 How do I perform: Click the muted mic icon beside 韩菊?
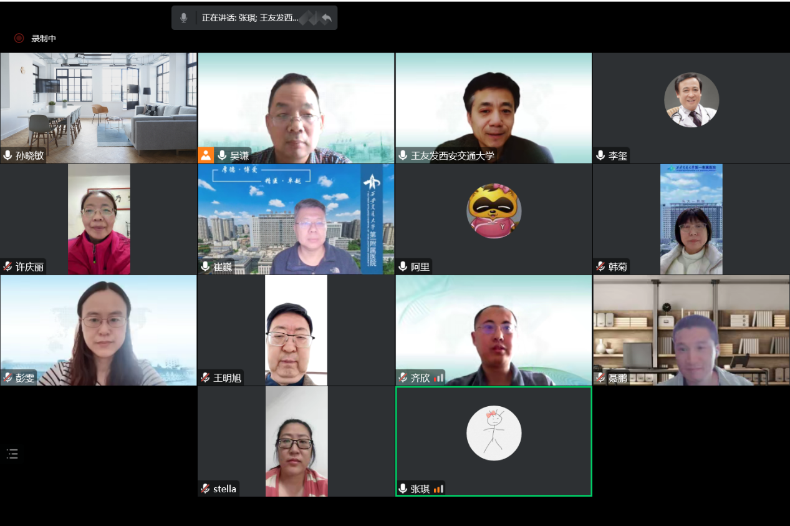[x=600, y=266]
